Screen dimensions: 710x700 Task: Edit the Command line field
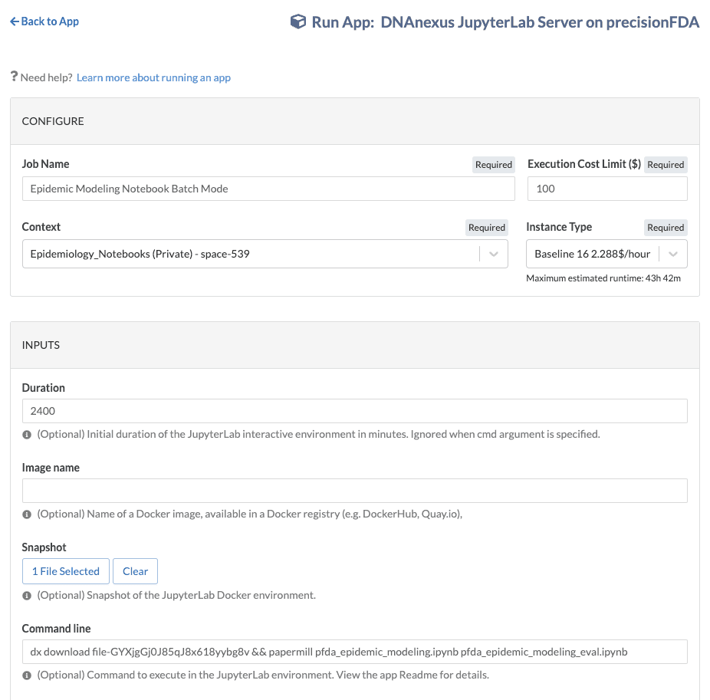[355, 652]
